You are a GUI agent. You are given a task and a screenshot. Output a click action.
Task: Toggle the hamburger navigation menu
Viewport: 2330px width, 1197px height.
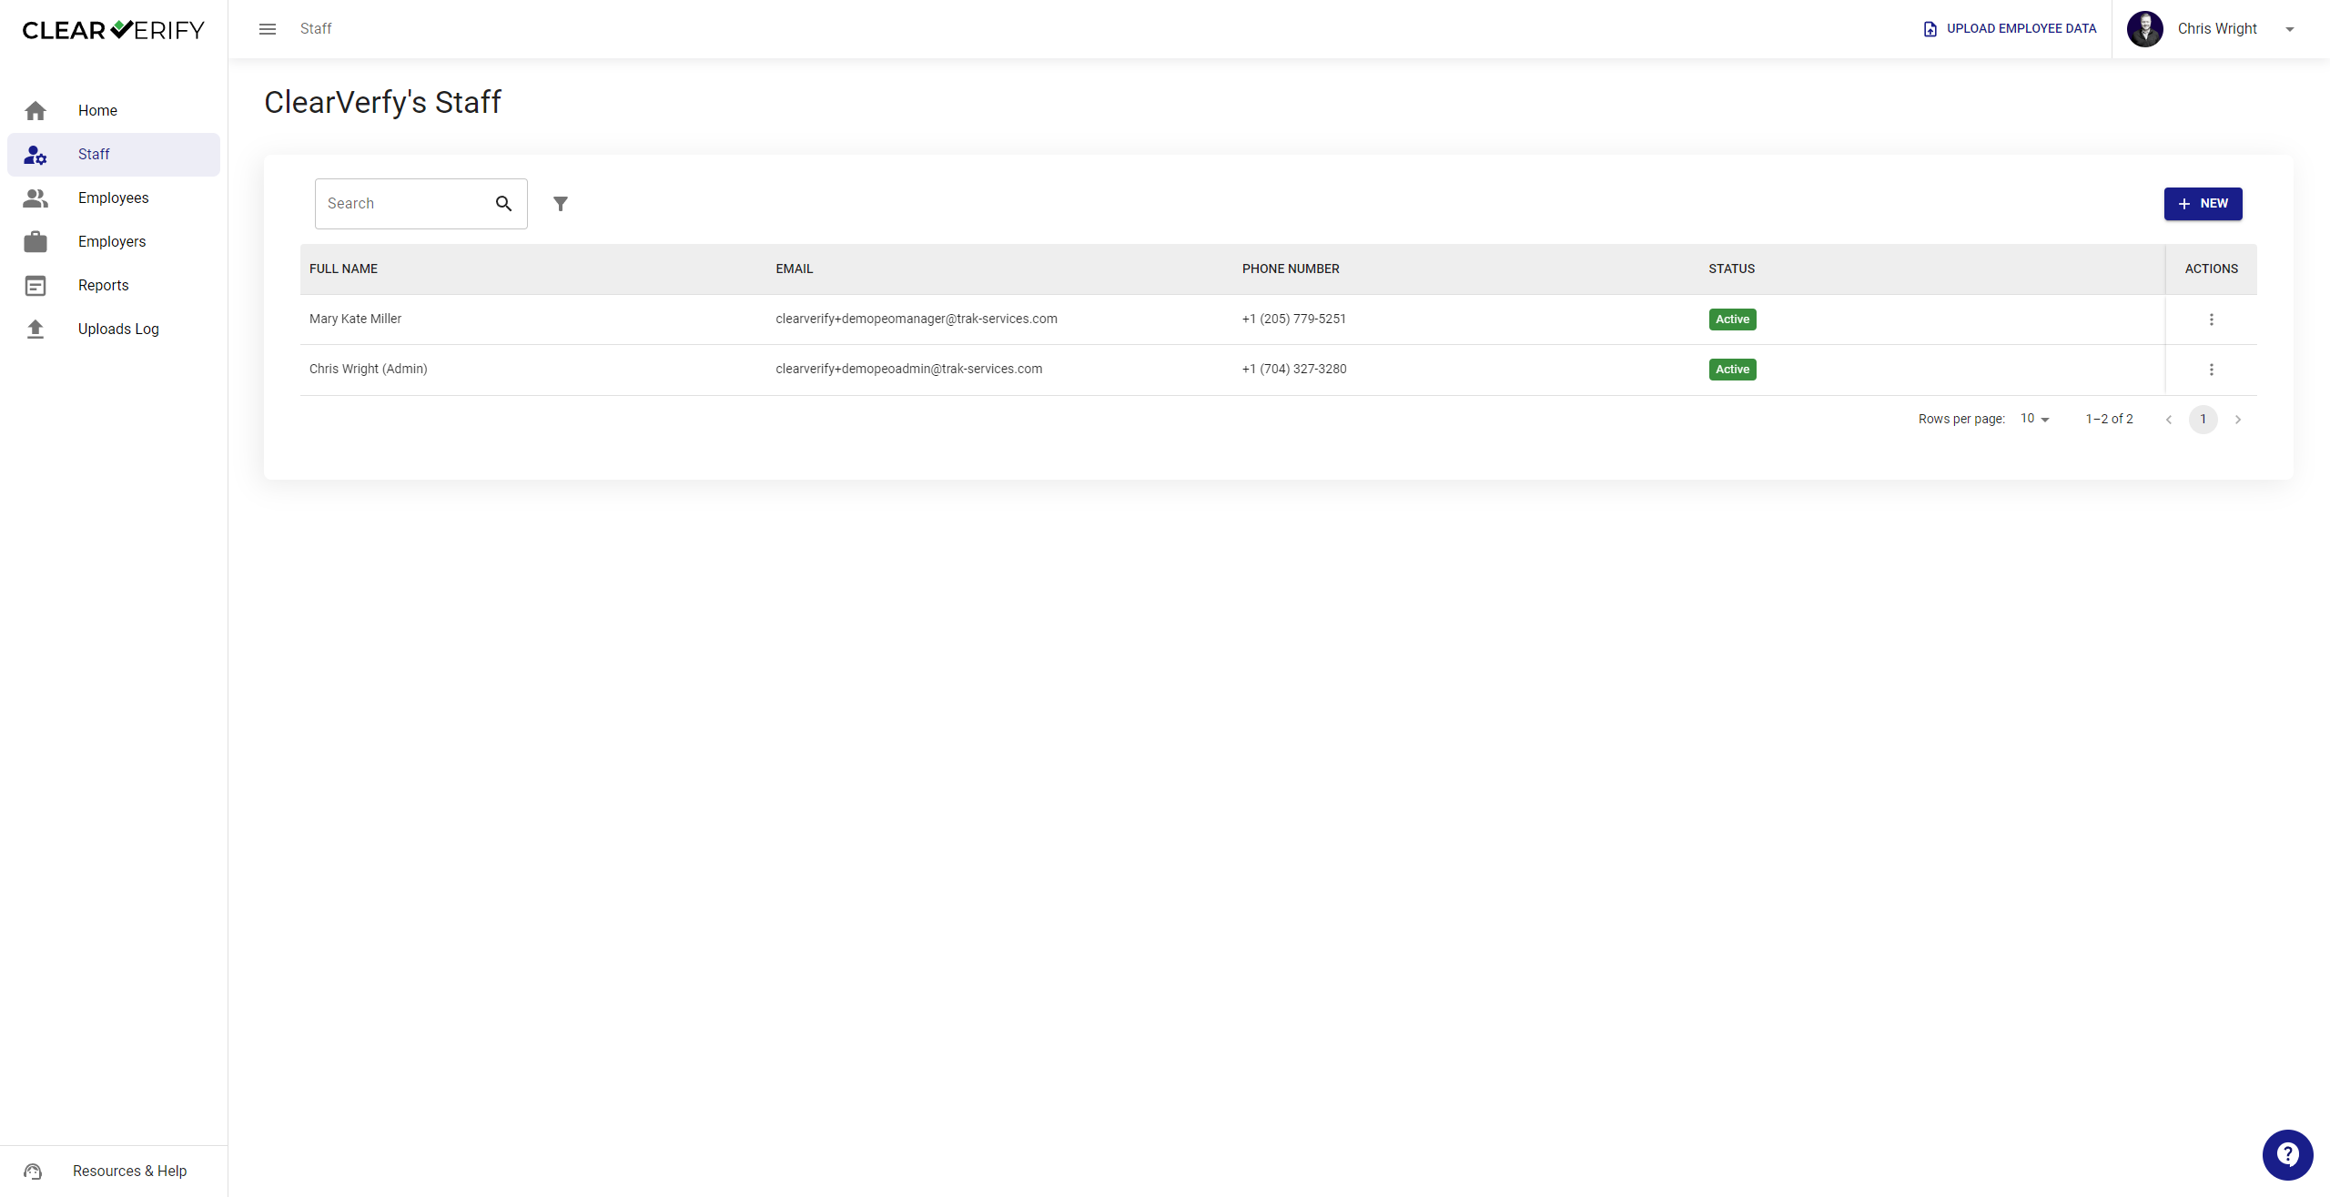click(x=268, y=29)
